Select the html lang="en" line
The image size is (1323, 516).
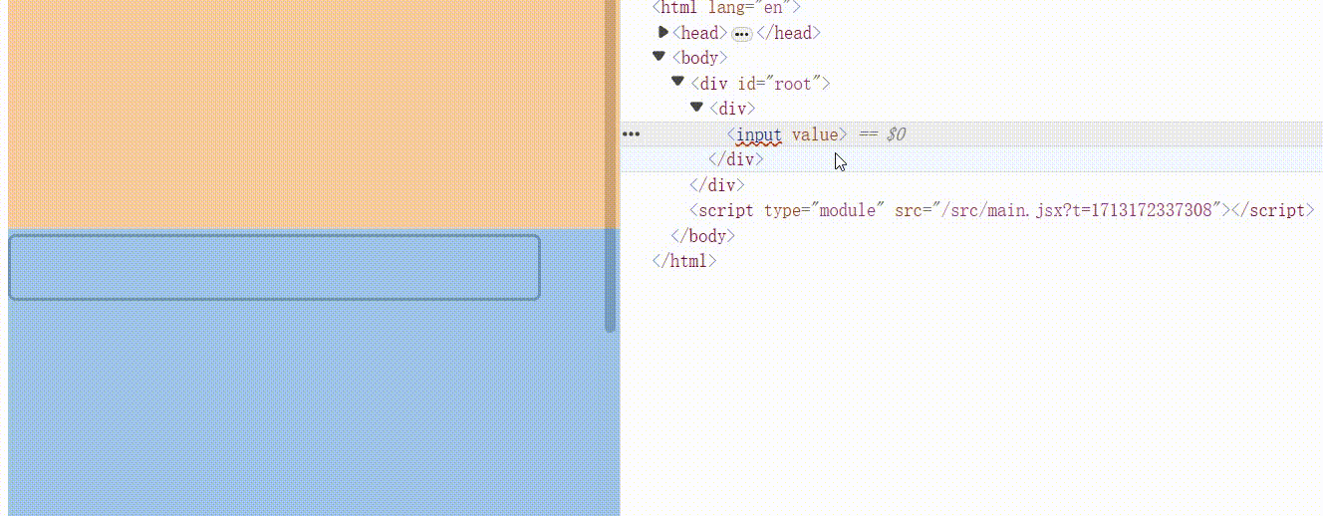(726, 7)
